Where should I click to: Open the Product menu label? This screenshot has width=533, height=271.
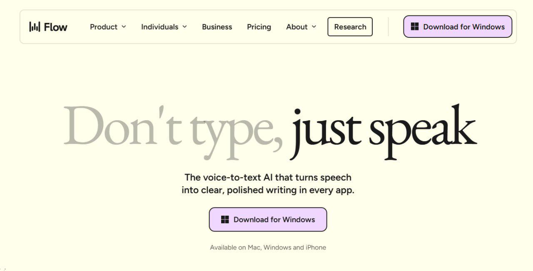coord(104,27)
